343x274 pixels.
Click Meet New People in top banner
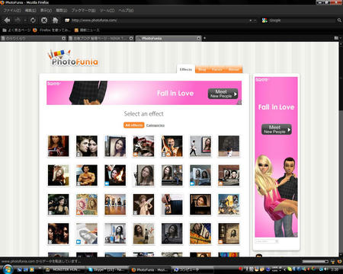tap(223, 94)
